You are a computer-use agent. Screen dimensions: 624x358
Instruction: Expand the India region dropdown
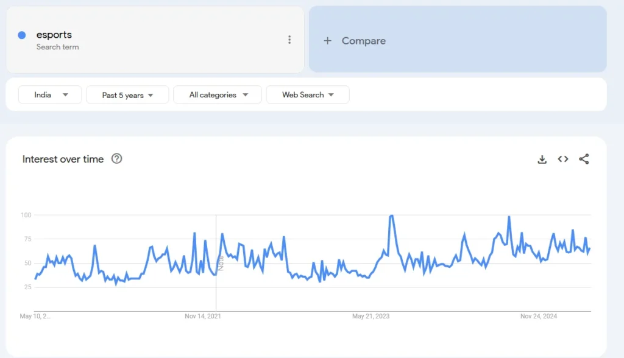click(x=50, y=95)
